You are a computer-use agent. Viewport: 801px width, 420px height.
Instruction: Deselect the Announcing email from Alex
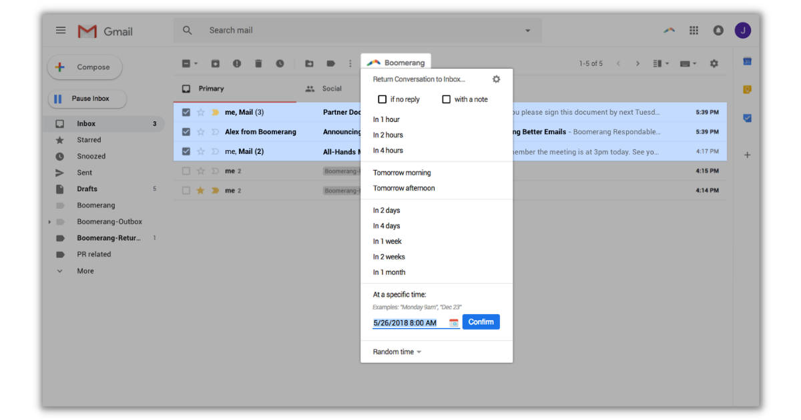[186, 131]
